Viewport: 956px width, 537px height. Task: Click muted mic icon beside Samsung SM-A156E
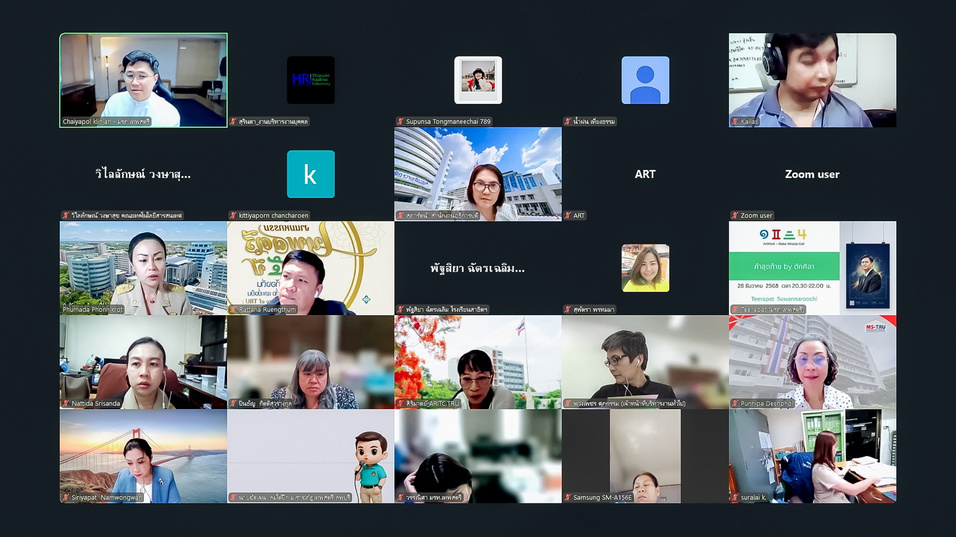pos(568,498)
